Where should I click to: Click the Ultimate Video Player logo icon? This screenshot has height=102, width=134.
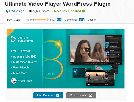point(14,39)
